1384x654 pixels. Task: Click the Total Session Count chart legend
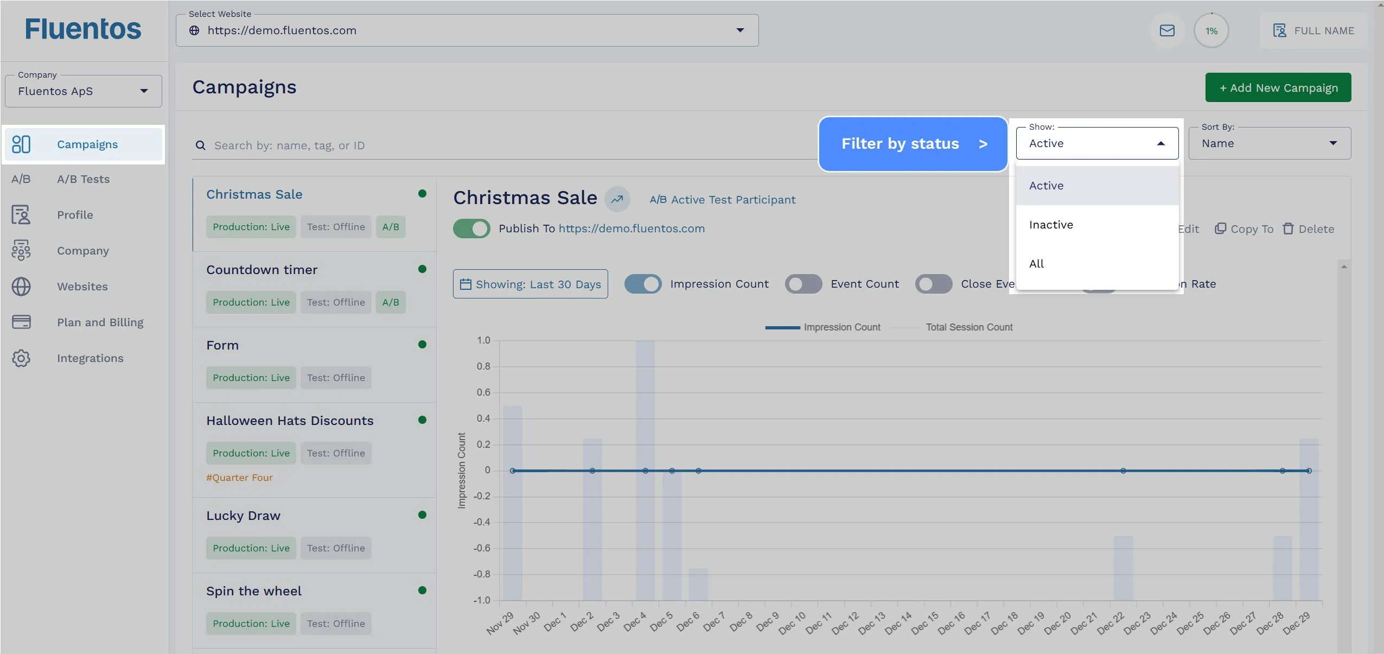tap(952, 327)
